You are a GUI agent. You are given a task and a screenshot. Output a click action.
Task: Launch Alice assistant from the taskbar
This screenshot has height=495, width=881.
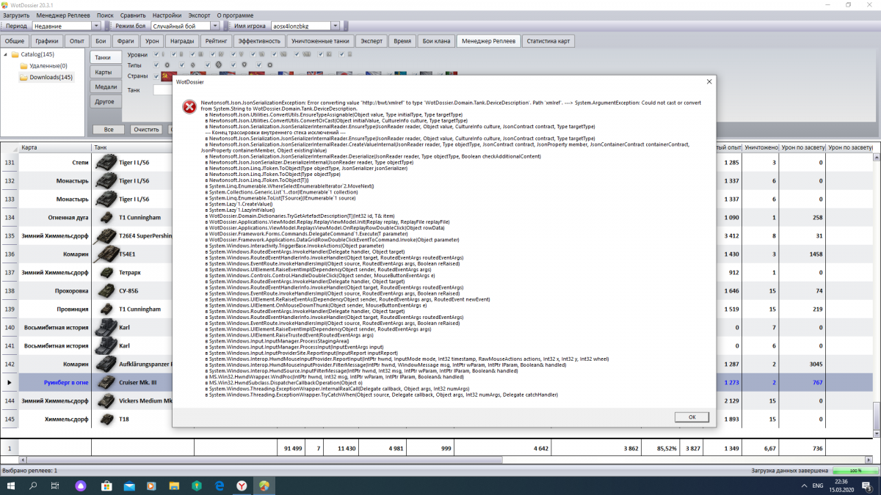tap(81, 485)
